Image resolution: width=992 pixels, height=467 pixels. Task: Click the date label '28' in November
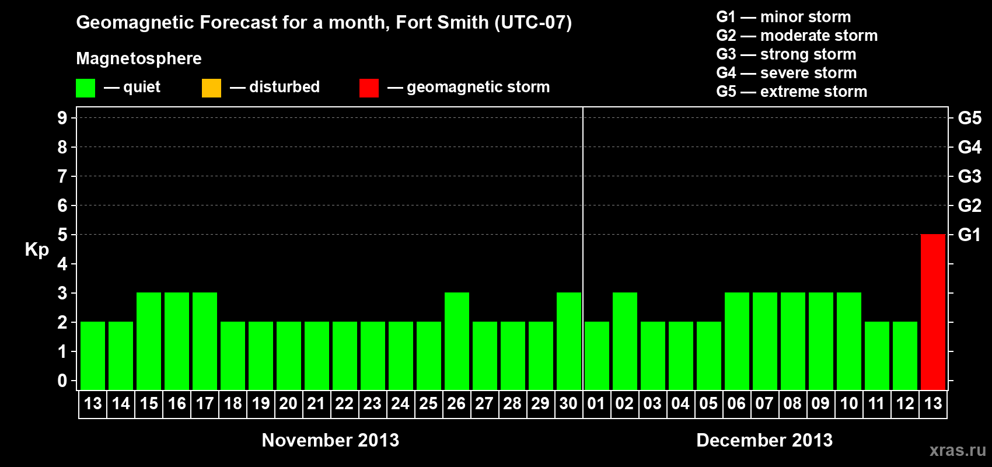[x=512, y=404]
